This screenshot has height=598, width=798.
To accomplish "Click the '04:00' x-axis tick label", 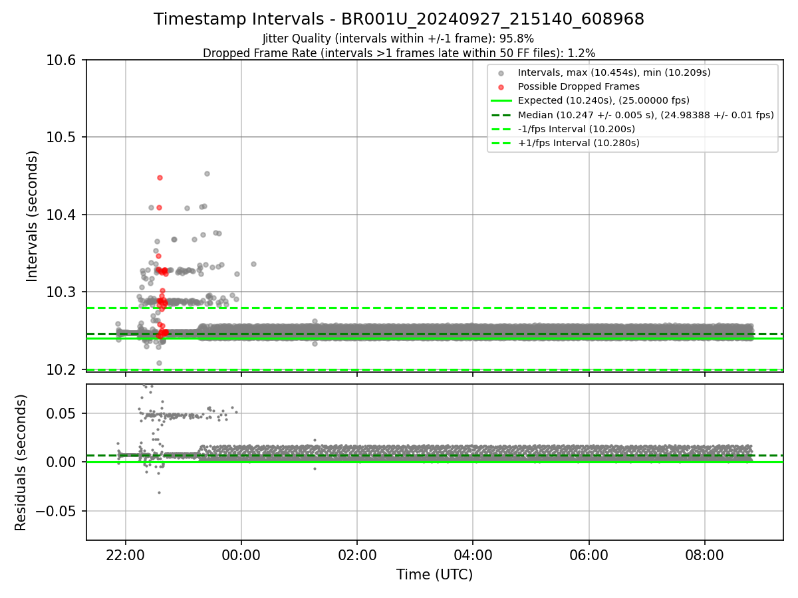I will [473, 555].
